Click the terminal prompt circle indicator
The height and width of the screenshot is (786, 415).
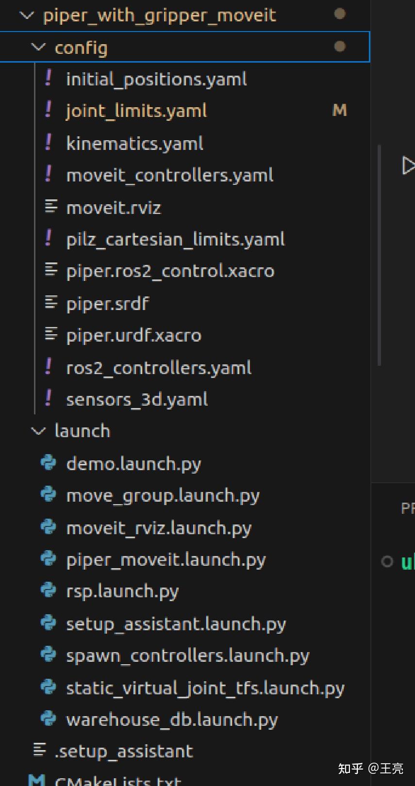pos(387,561)
